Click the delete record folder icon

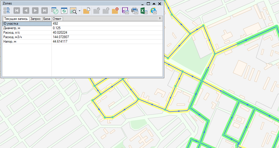[115, 11]
